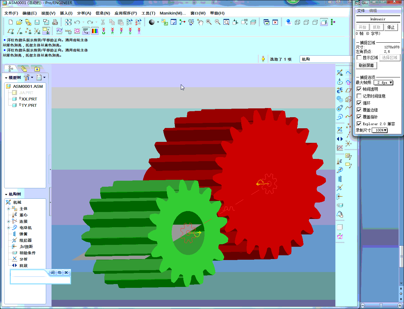Viewport: 404px width, 309px height.
Task: Open the 应用程序(P) menu
Action: coord(126,13)
